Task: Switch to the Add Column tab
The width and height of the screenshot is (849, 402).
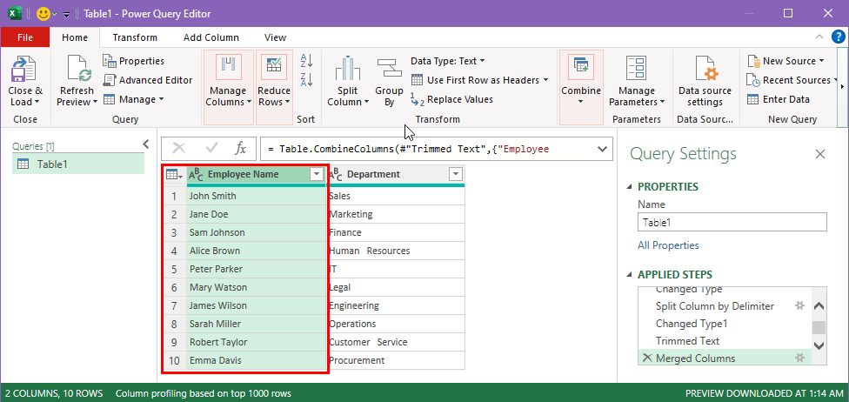Action: point(211,37)
